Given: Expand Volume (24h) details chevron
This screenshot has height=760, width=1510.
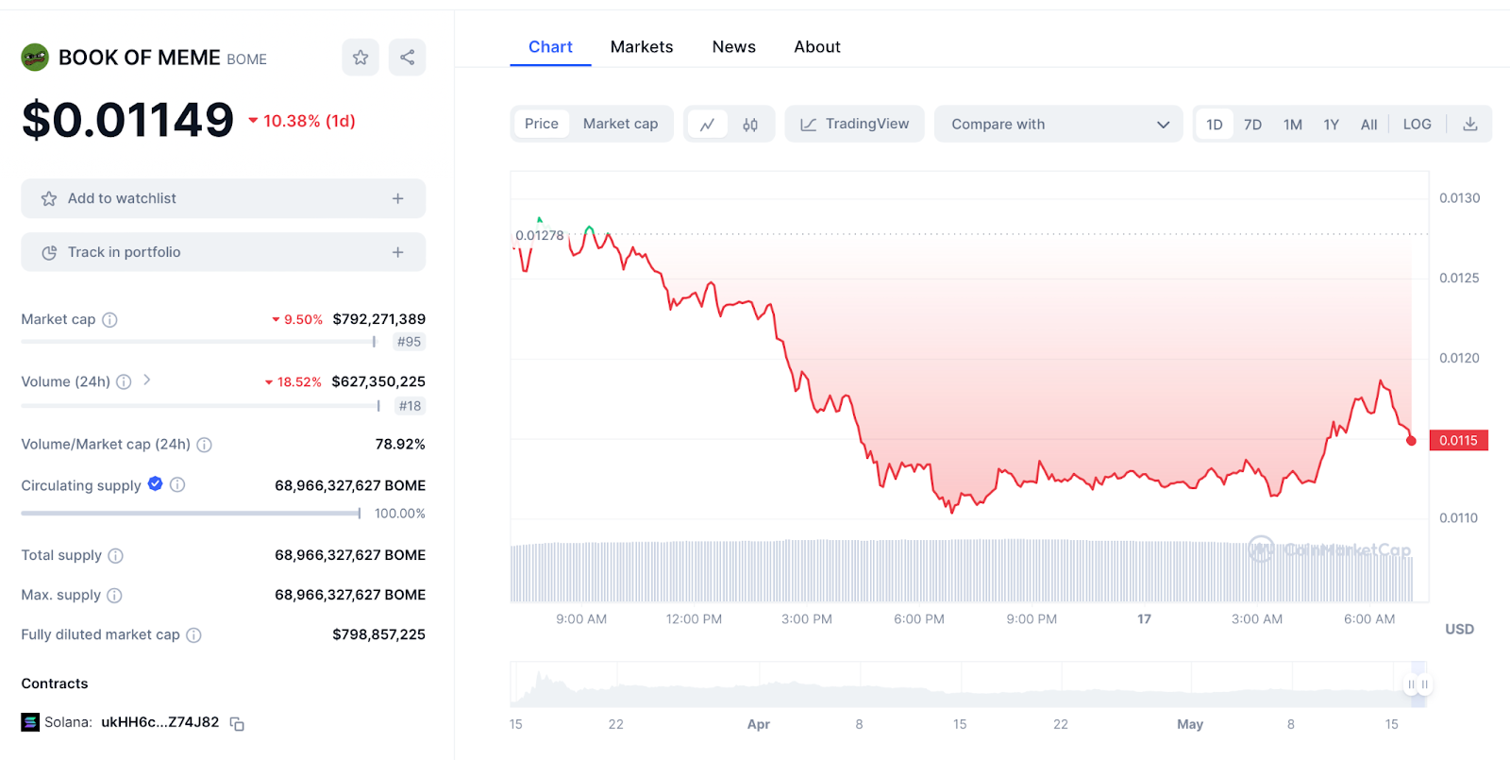Looking at the screenshot, I should [147, 380].
